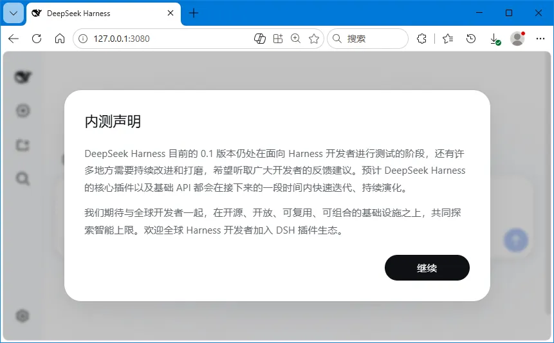The width and height of the screenshot is (554, 343).
Task: Open Copilot icon in address bar
Action: click(x=260, y=39)
